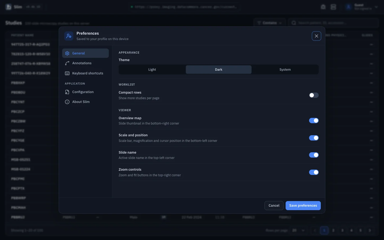The image size is (384, 240).
Task: Click the Slim logo in top bar
Action: (x=9, y=7)
